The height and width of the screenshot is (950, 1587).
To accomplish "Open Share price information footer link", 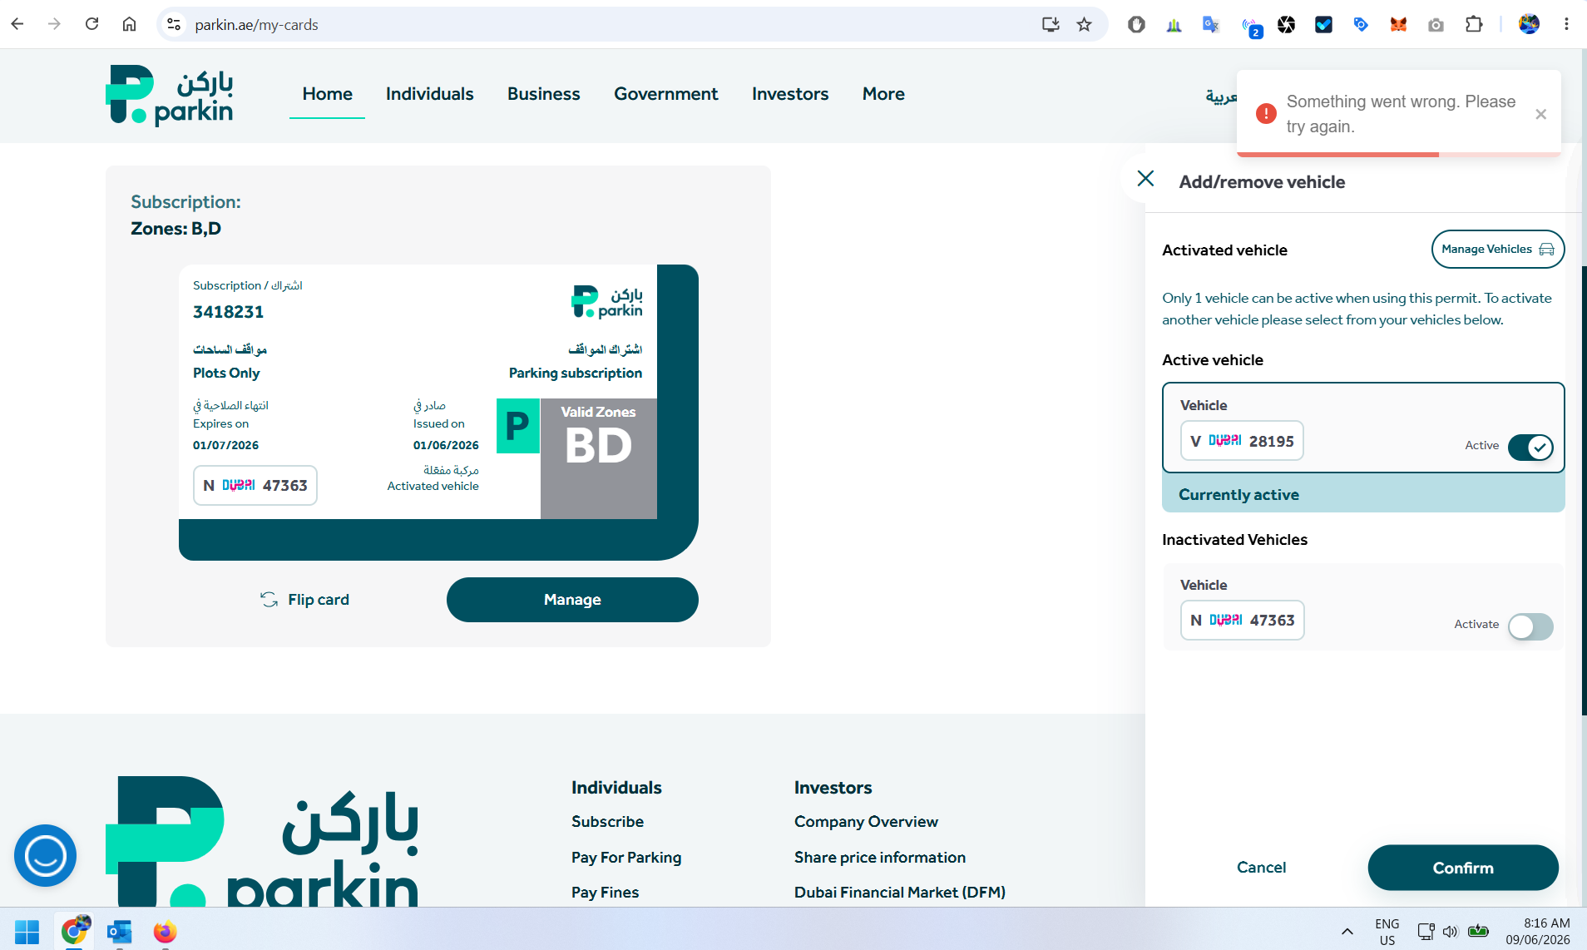I will [880, 858].
